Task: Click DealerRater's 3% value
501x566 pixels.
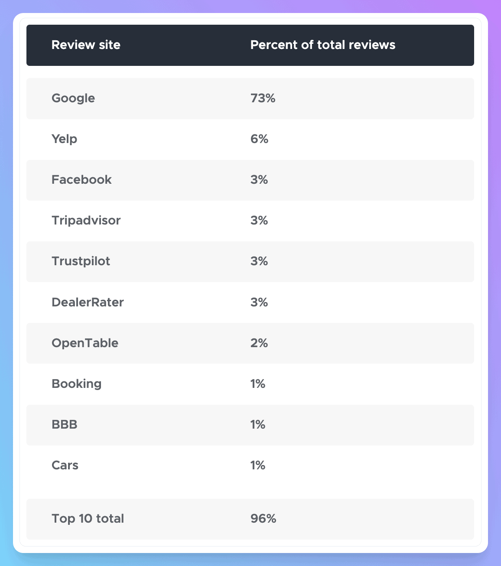Action: (259, 302)
